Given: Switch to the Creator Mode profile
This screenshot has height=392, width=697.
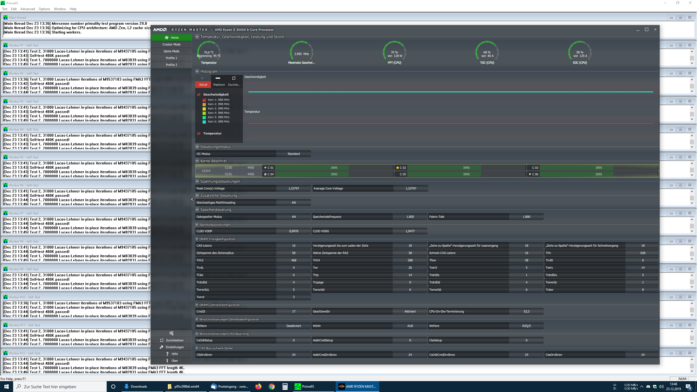Looking at the screenshot, I should (x=171, y=44).
